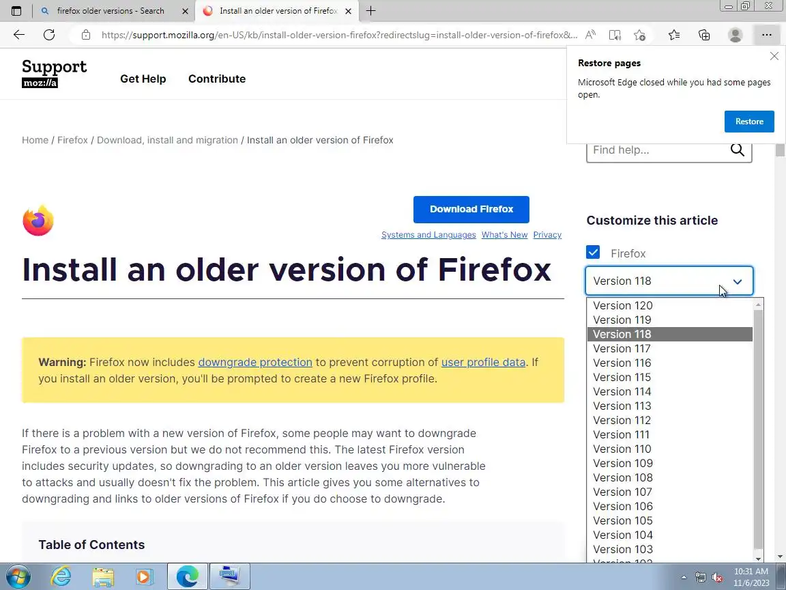The height and width of the screenshot is (590, 786).
Task: Pick Version 109 from the list
Action: [x=670, y=464]
